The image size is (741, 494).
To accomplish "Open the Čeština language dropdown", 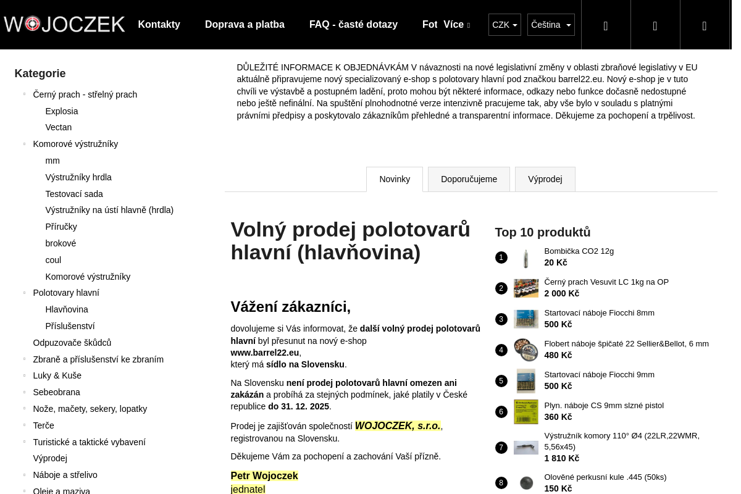I will [x=551, y=25].
